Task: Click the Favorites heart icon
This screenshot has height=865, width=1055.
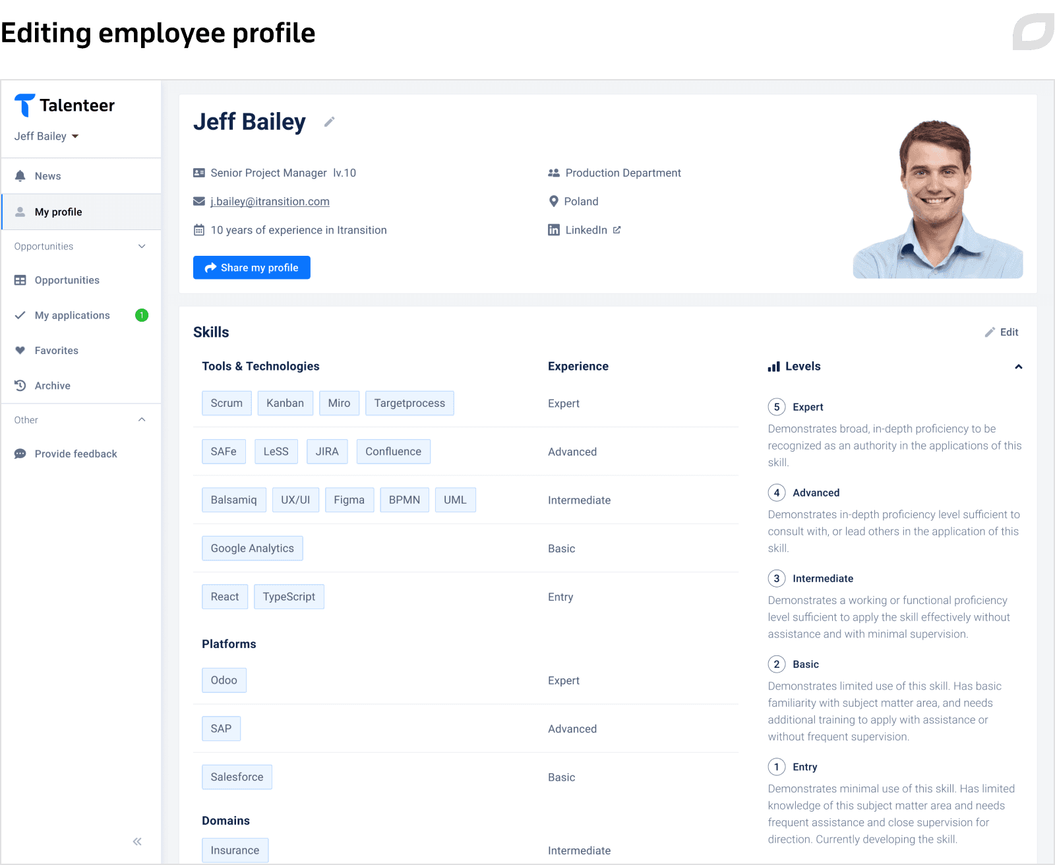Action: pyautogui.click(x=20, y=351)
